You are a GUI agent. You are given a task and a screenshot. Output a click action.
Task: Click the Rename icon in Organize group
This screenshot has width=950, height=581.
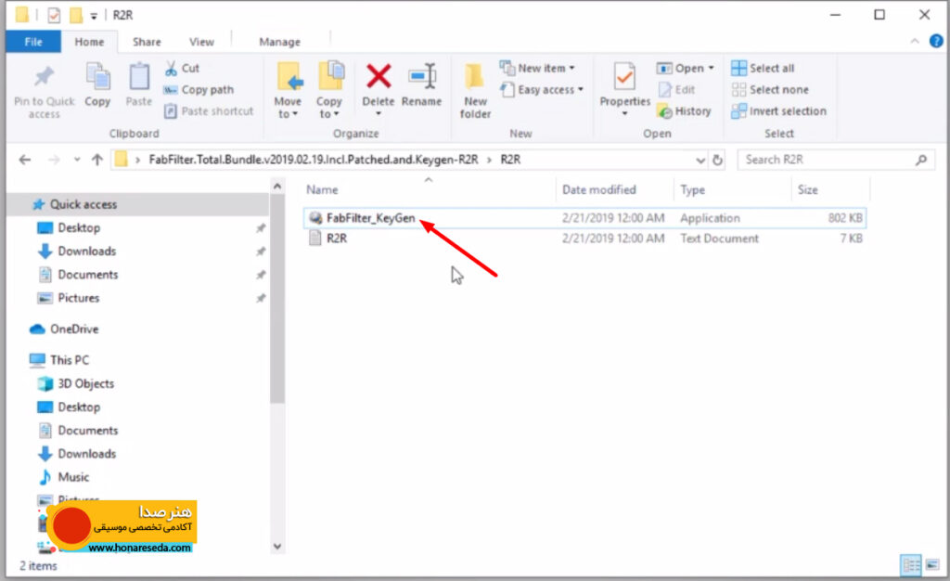(422, 77)
